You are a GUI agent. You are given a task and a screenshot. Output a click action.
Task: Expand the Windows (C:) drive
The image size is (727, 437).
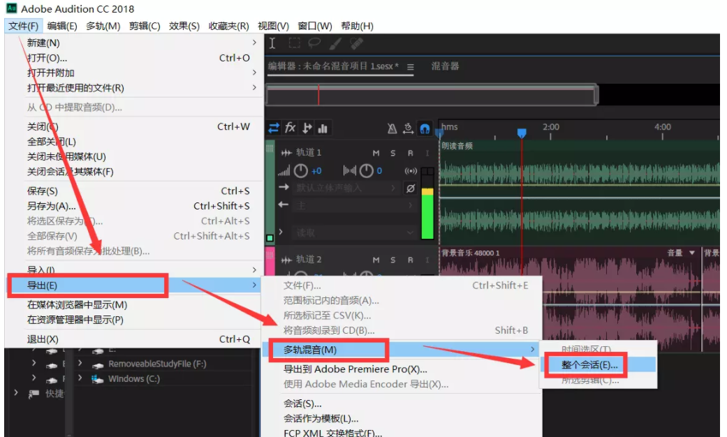[80, 378]
